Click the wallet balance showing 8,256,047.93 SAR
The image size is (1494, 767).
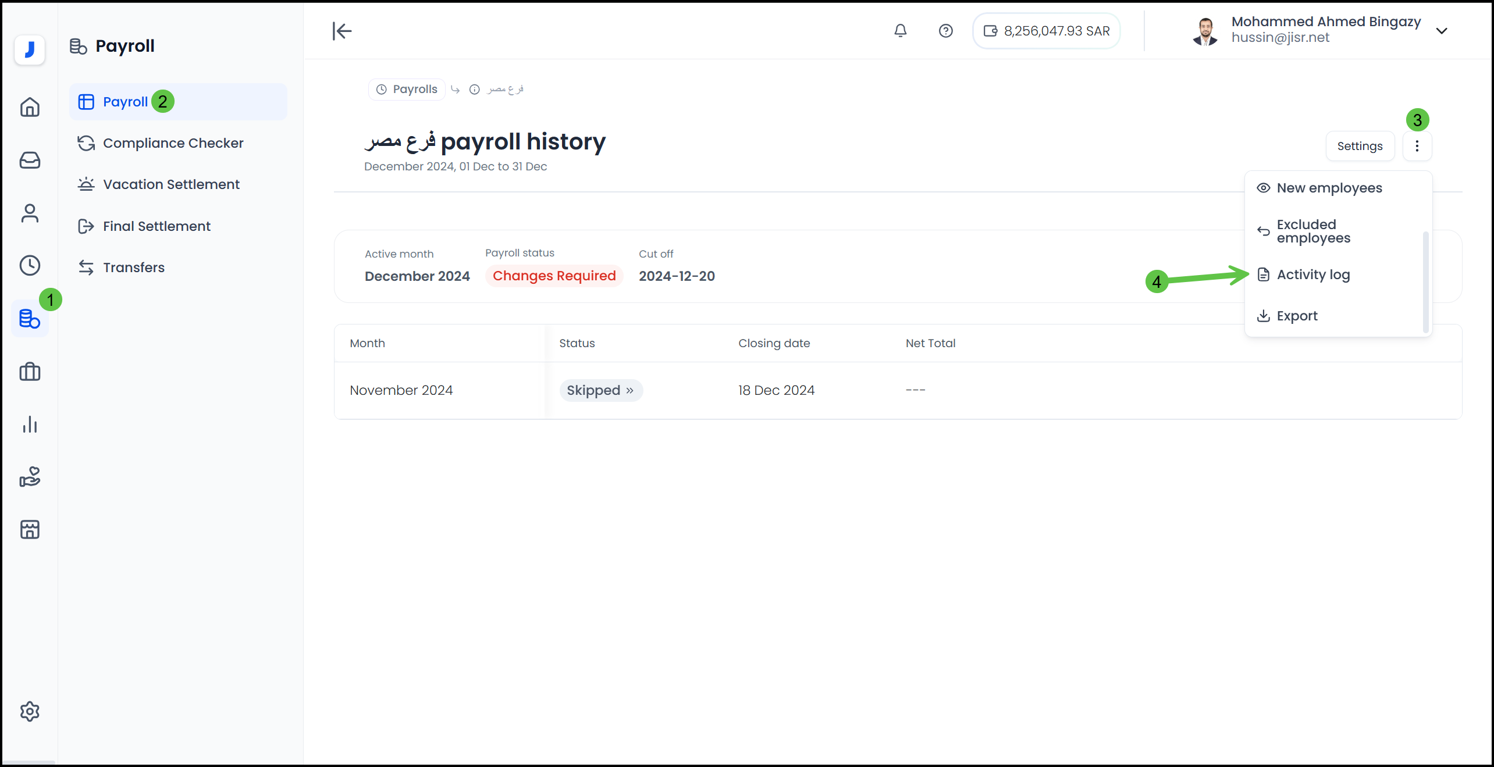pyautogui.click(x=1045, y=30)
